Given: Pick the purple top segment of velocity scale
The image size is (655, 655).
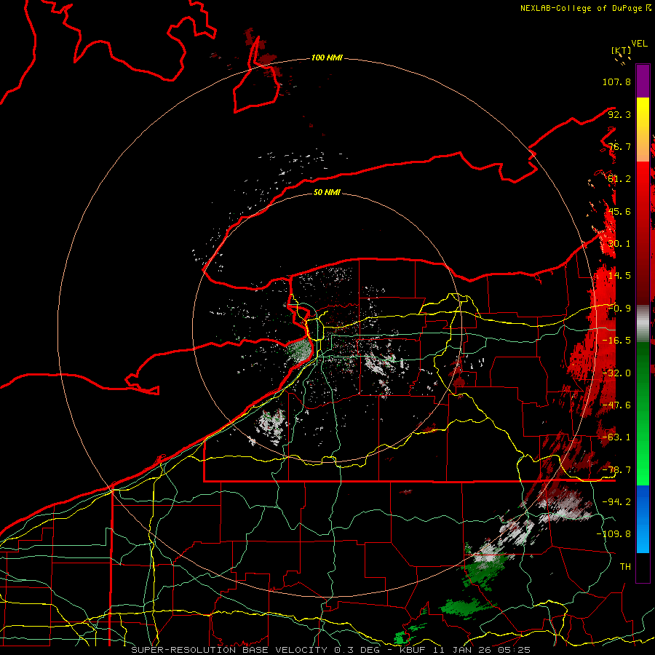Looking at the screenshot, I should [x=643, y=81].
